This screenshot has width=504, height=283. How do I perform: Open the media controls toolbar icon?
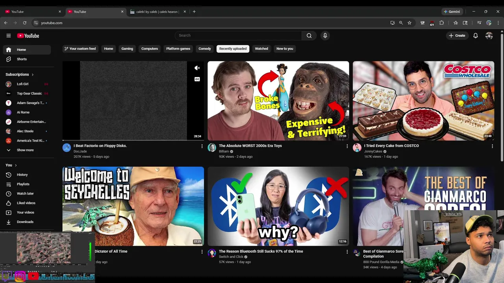click(x=479, y=23)
